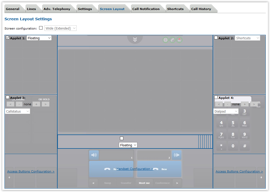Click the Swap button
The height and width of the screenshot is (192, 270).
(108, 183)
